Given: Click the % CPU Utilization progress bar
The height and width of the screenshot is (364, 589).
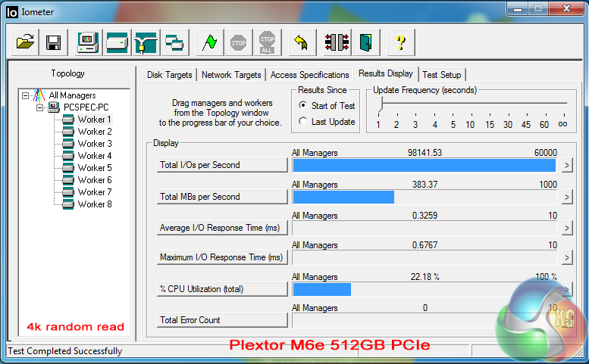Looking at the screenshot, I should (x=425, y=289).
